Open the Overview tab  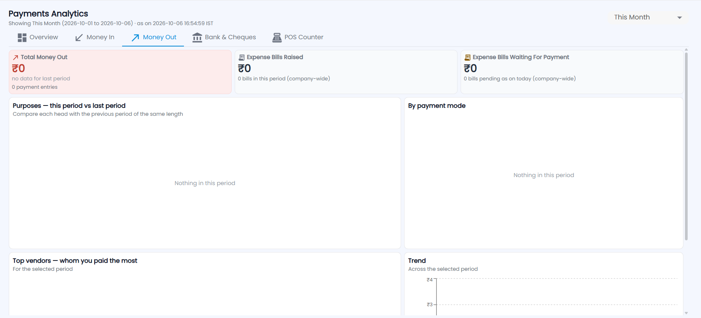point(38,37)
